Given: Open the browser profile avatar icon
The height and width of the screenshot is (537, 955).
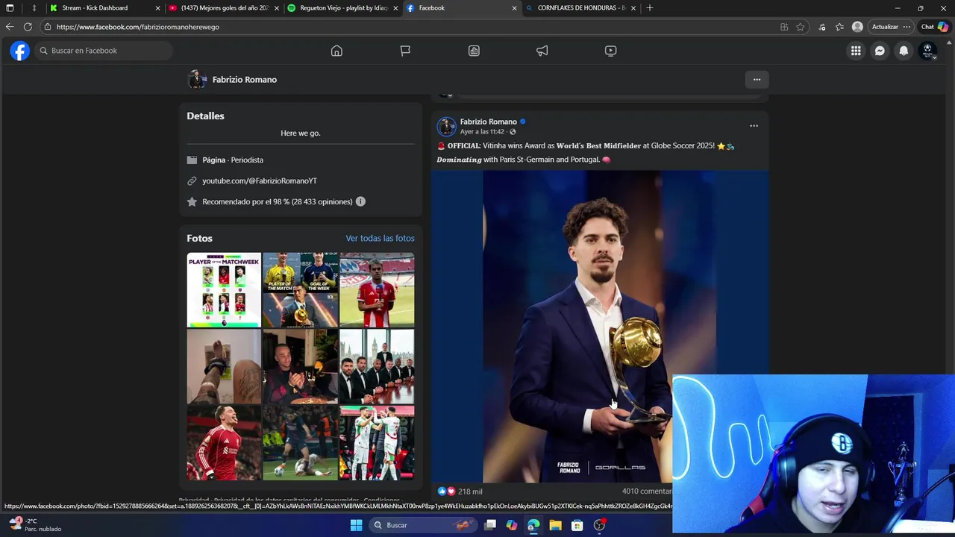Looking at the screenshot, I should (857, 27).
